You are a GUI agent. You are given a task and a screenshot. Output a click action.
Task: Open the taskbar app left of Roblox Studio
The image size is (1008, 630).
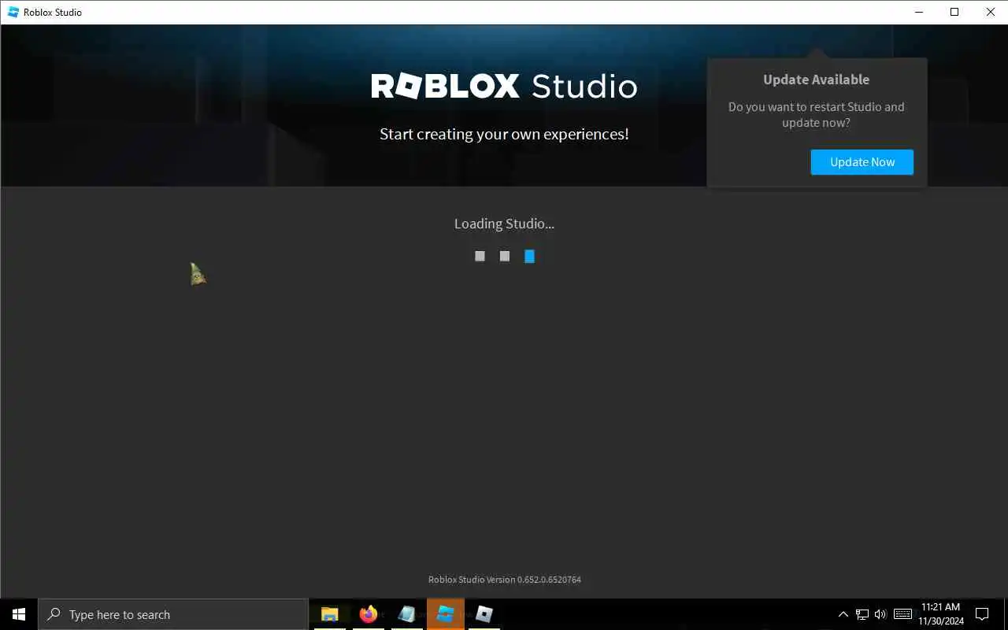[x=407, y=614]
